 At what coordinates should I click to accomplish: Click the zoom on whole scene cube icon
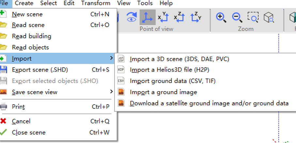coord(269,18)
